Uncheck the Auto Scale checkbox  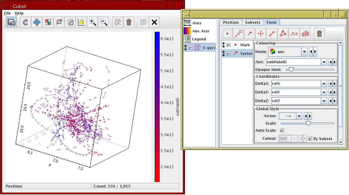tap(282, 131)
